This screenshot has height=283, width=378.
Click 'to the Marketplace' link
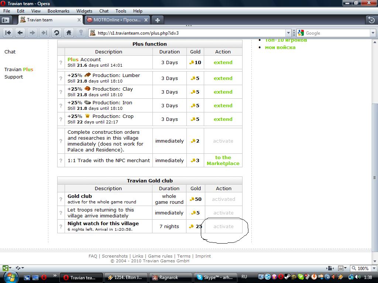(x=223, y=161)
